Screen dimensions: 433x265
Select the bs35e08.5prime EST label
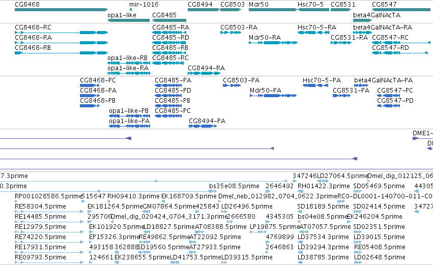pyautogui.click(x=234, y=186)
